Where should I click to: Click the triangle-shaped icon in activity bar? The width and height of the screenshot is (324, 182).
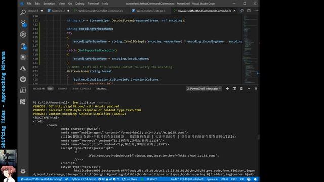click(x=23, y=68)
